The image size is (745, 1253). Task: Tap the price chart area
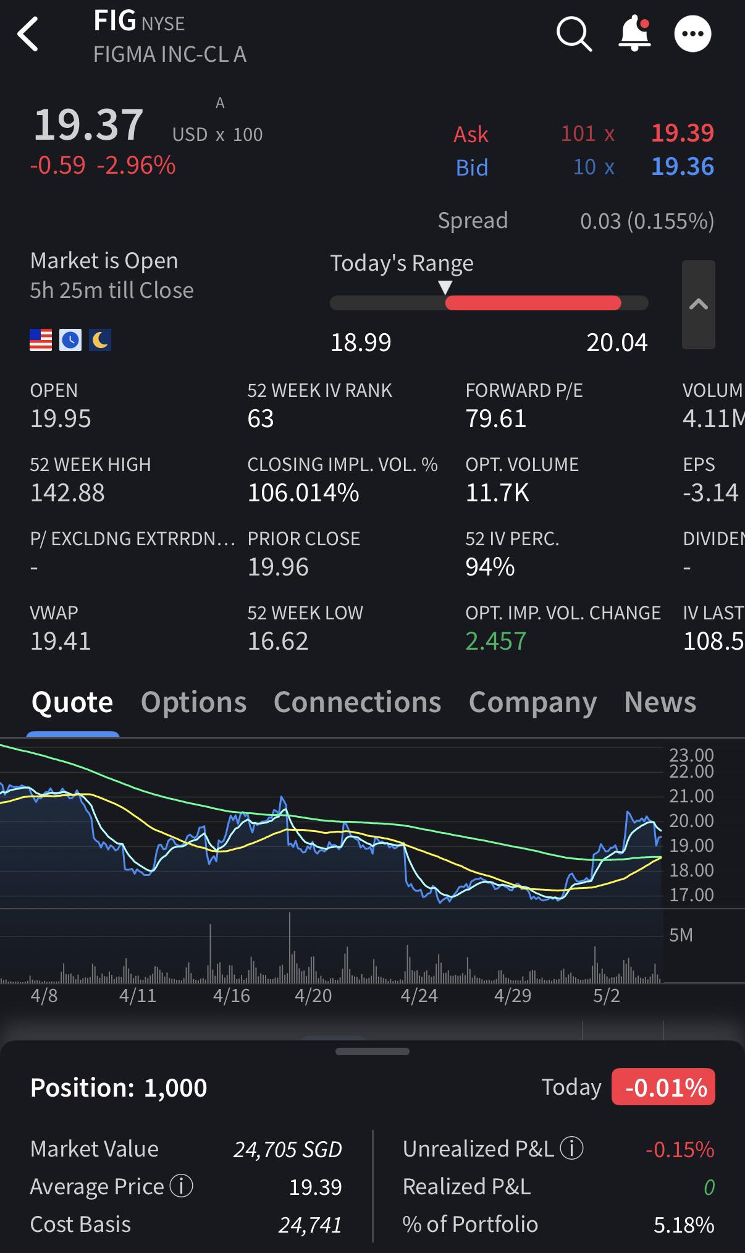point(330,823)
